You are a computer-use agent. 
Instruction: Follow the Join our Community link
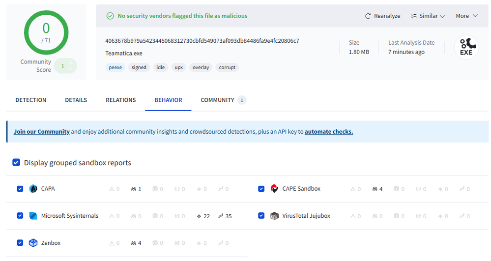click(42, 132)
